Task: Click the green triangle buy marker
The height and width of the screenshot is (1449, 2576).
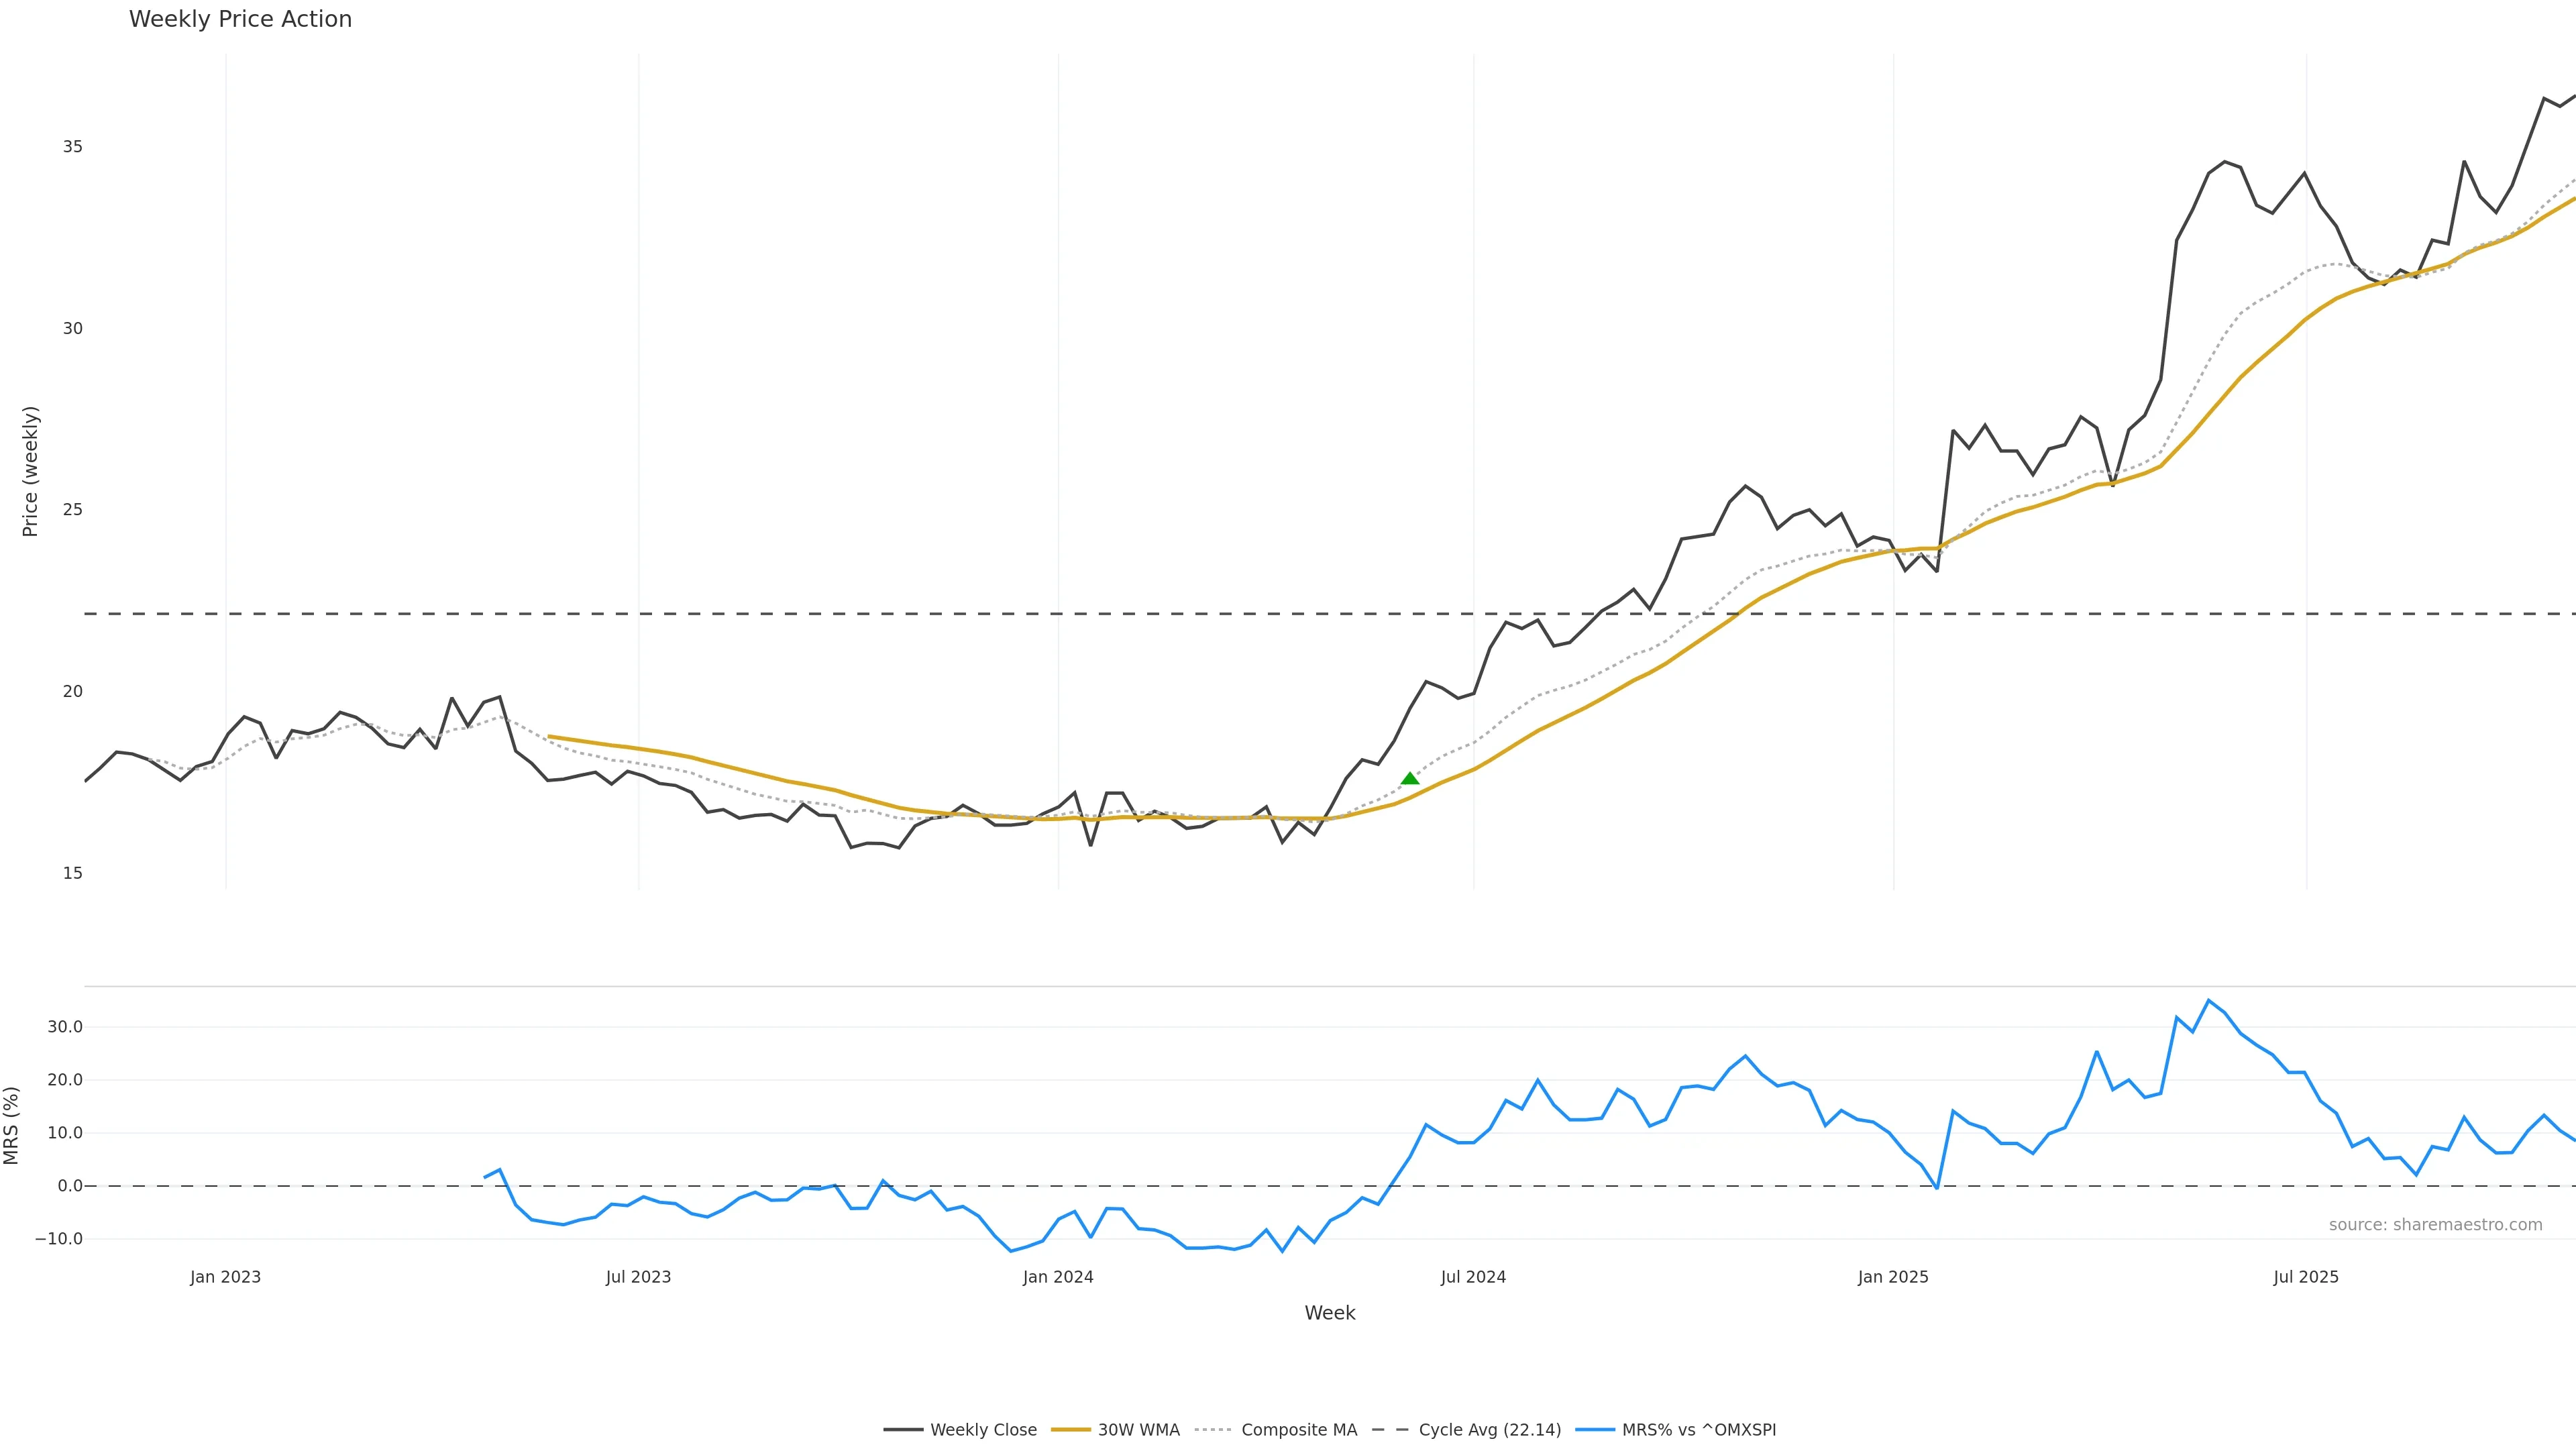Action: 1410,779
